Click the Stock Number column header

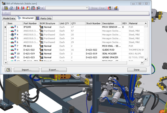point(93,23)
